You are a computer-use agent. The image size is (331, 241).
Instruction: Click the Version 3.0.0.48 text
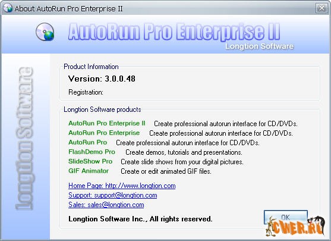click(x=102, y=79)
